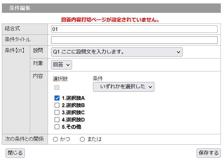
Task: Check the 3.選択肢C checkbox
Action: 57,112
